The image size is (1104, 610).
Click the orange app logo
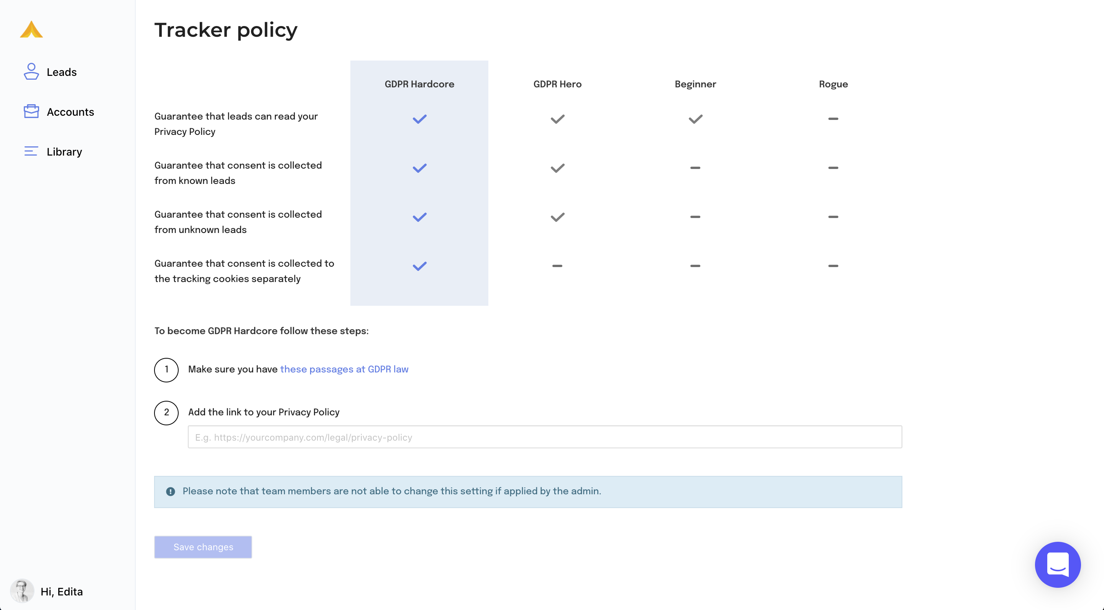point(31,30)
